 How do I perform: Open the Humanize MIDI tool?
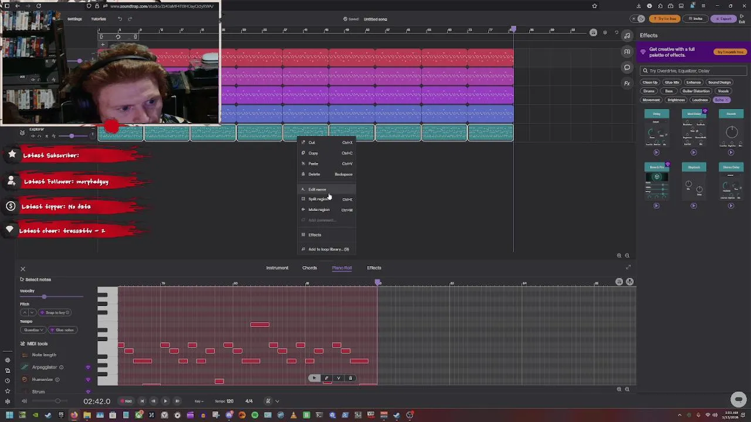42,380
